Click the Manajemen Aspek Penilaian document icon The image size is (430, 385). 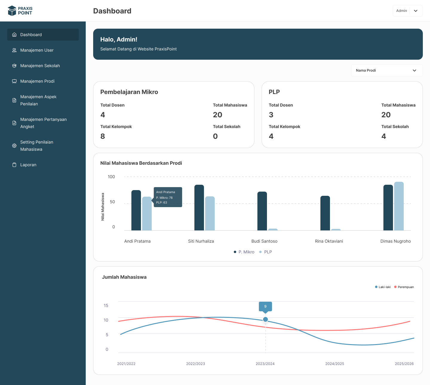pos(14,100)
